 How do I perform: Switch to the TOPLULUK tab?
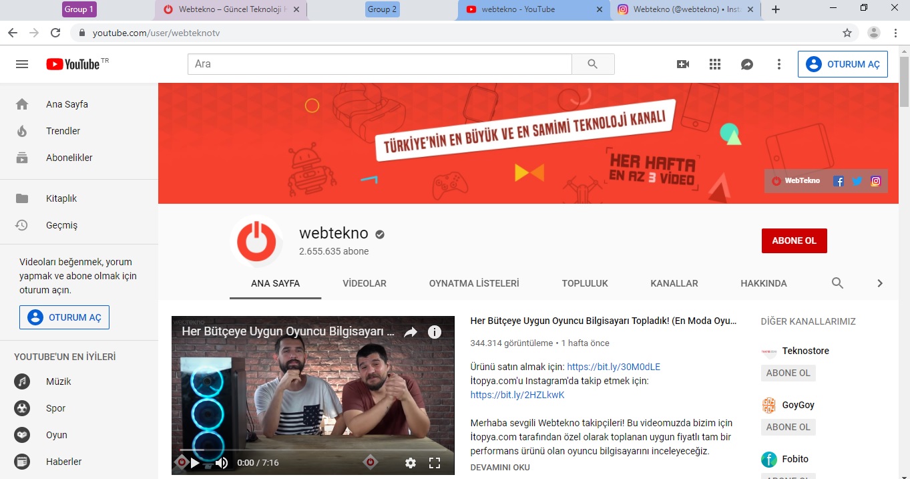tap(585, 283)
